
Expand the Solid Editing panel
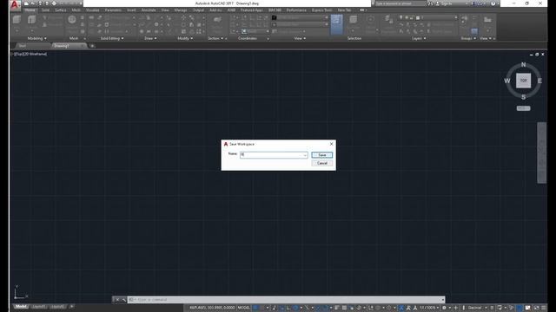coord(112,38)
